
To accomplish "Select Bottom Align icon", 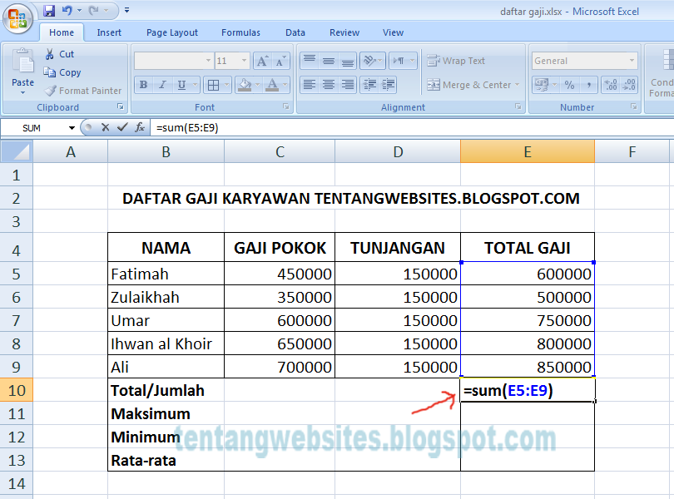I will (x=347, y=61).
